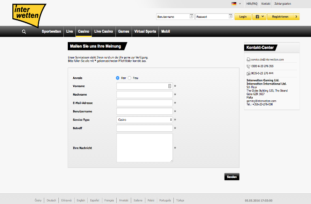
Task: Click the Mailen Sie uns Ihre Meinung heading
Action: tap(95, 46)
